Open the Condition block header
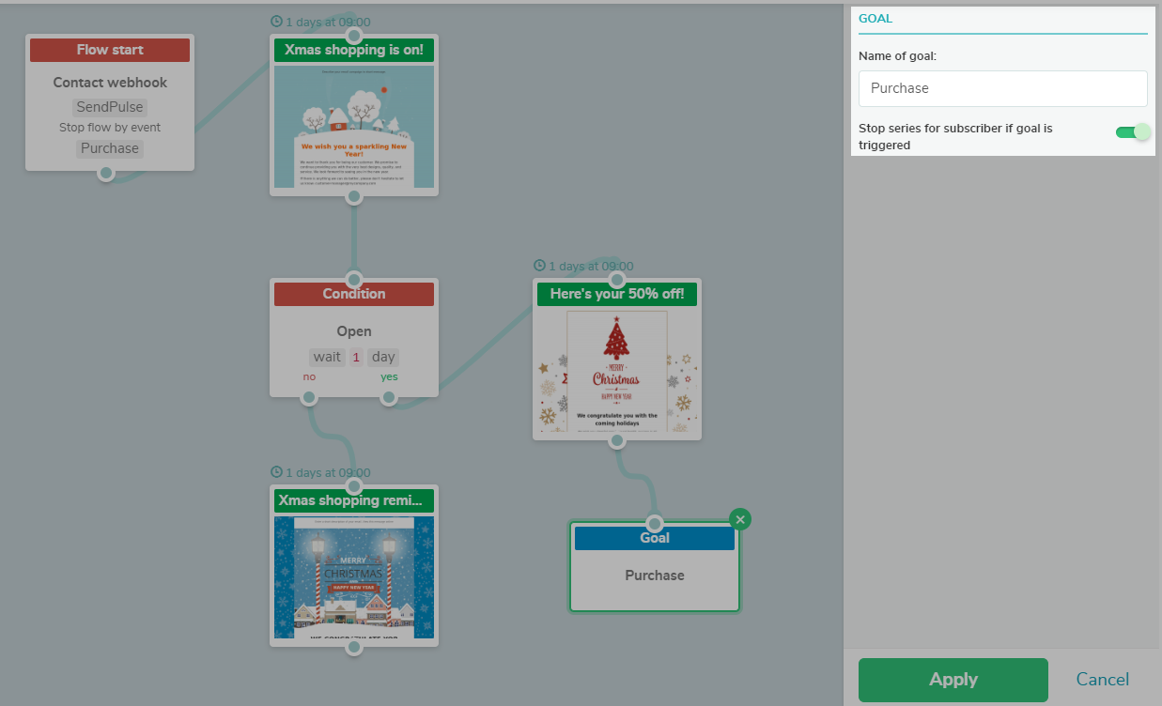 [354, 294]
